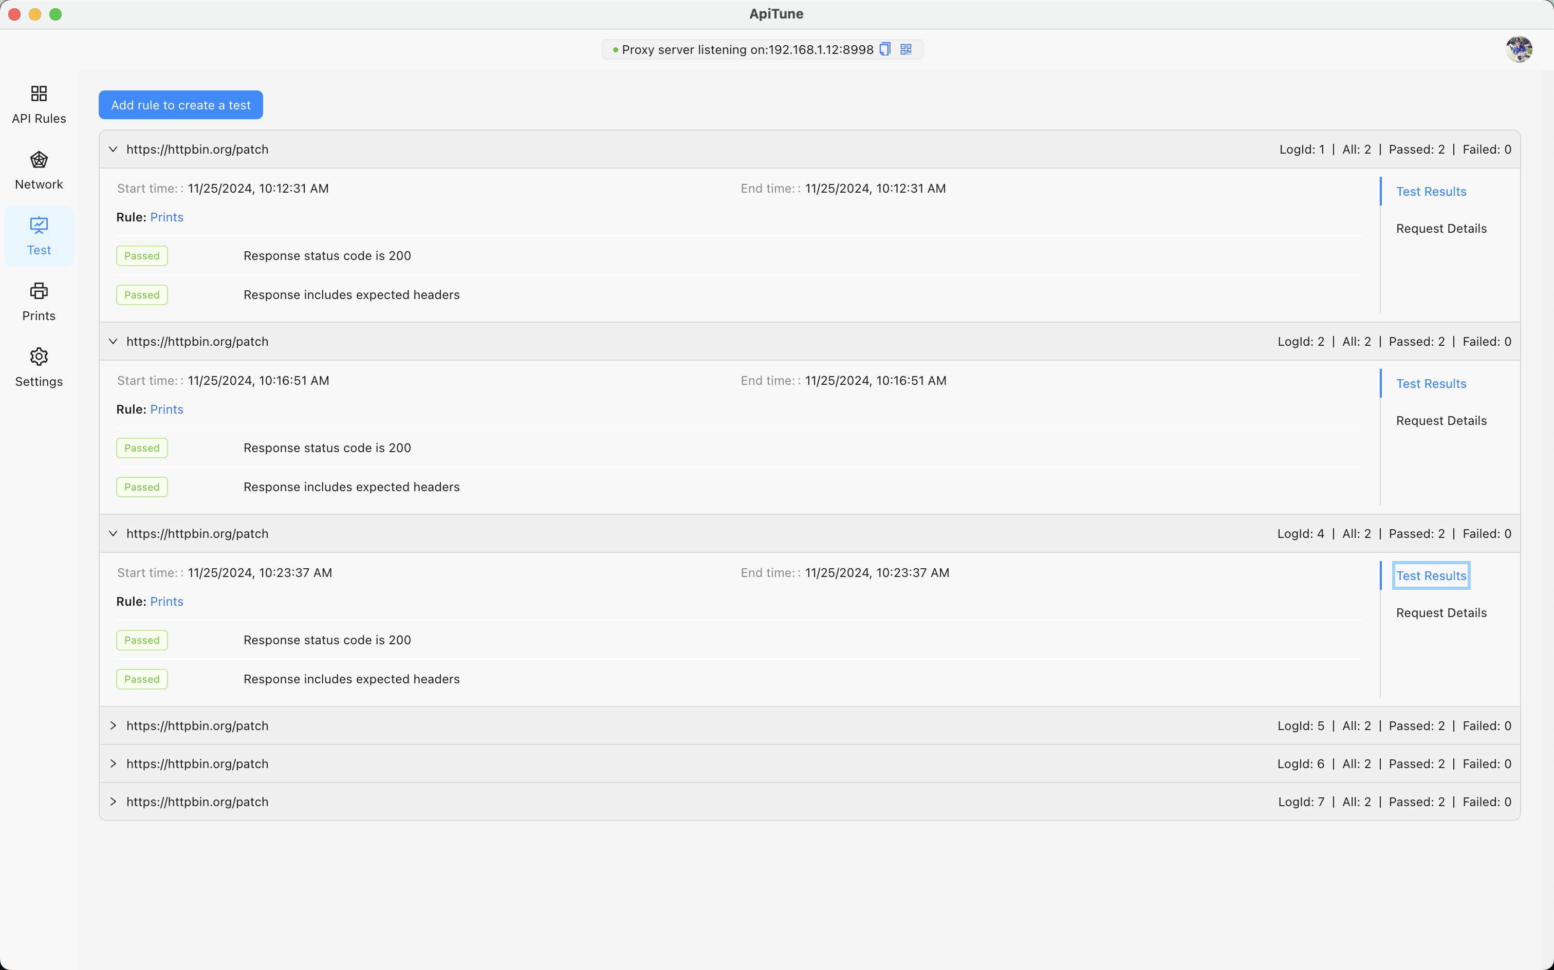Expand the LogId 7 test entry
Image resolution: width=1554 pixels, height=970 pixels.
click(113, 801)
